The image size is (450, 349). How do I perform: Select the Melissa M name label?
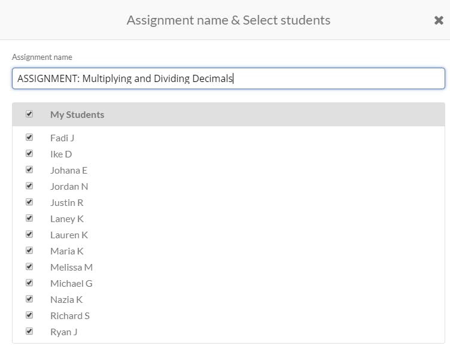(71, 267)
